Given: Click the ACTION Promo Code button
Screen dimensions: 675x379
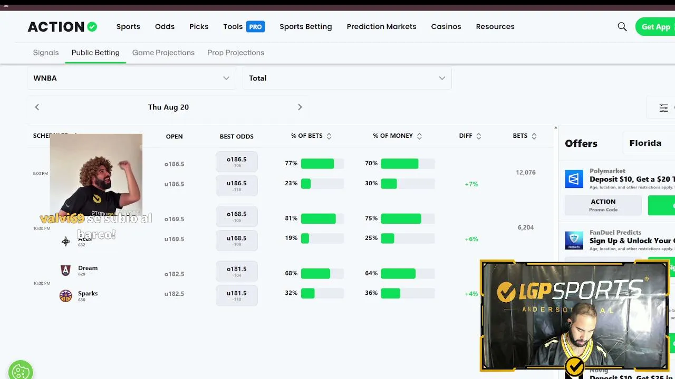Looking at the screenshot, I should click(x=603, y=205).
